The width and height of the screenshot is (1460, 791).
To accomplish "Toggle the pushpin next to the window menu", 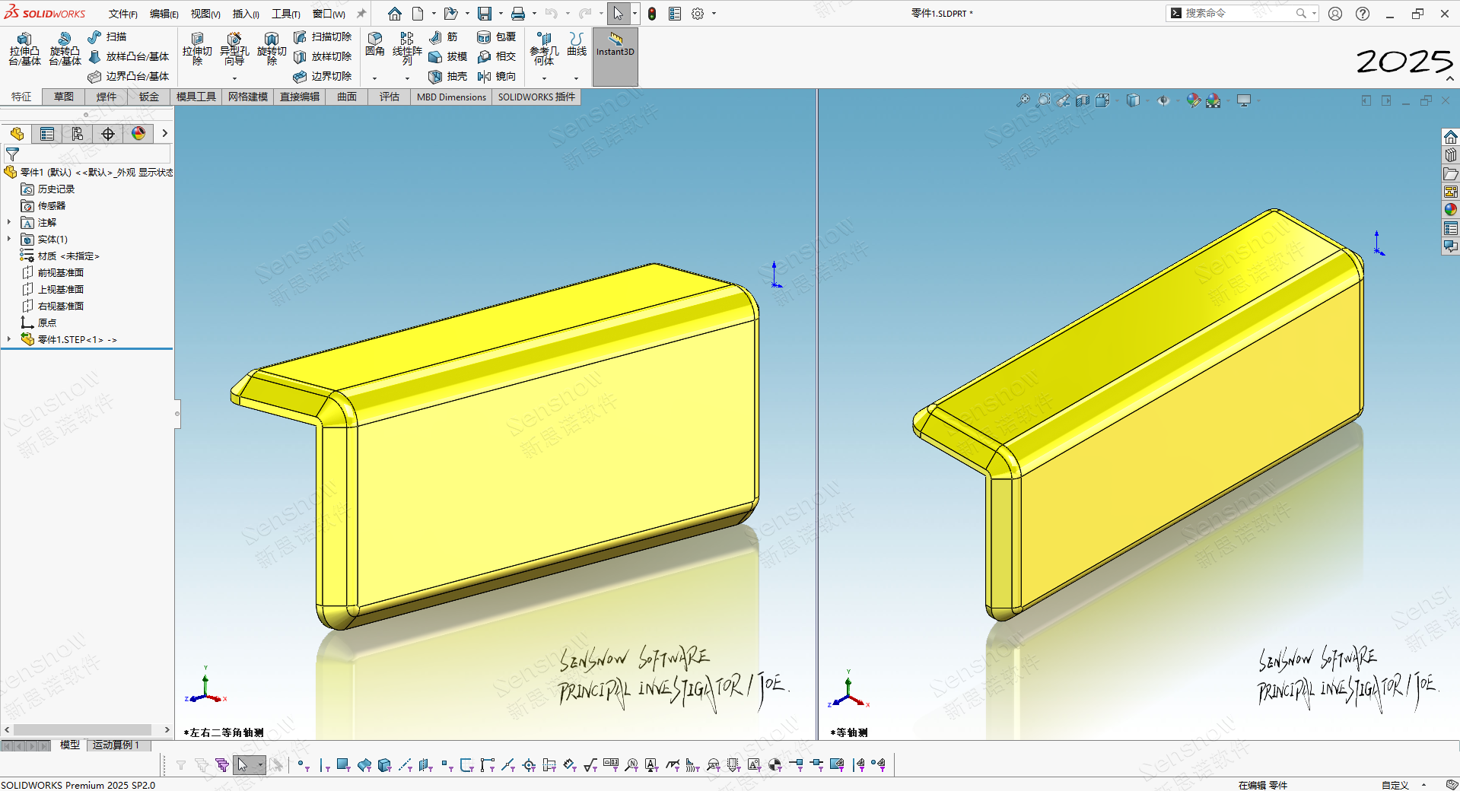I will (x=361, y=14).
